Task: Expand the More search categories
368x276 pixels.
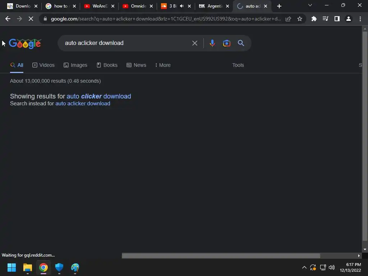Action: pos(163,65)
